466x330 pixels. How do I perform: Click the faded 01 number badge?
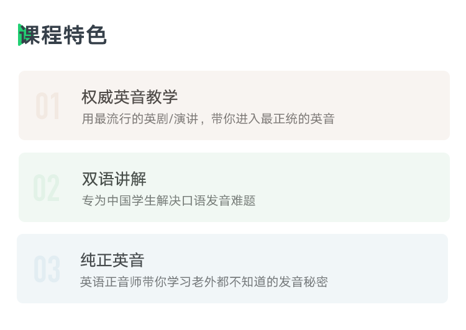[48, 105]
